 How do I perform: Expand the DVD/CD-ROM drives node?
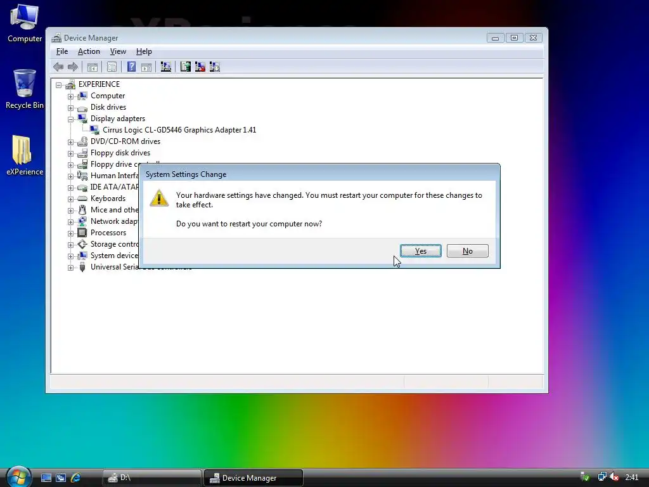point(71,142)
